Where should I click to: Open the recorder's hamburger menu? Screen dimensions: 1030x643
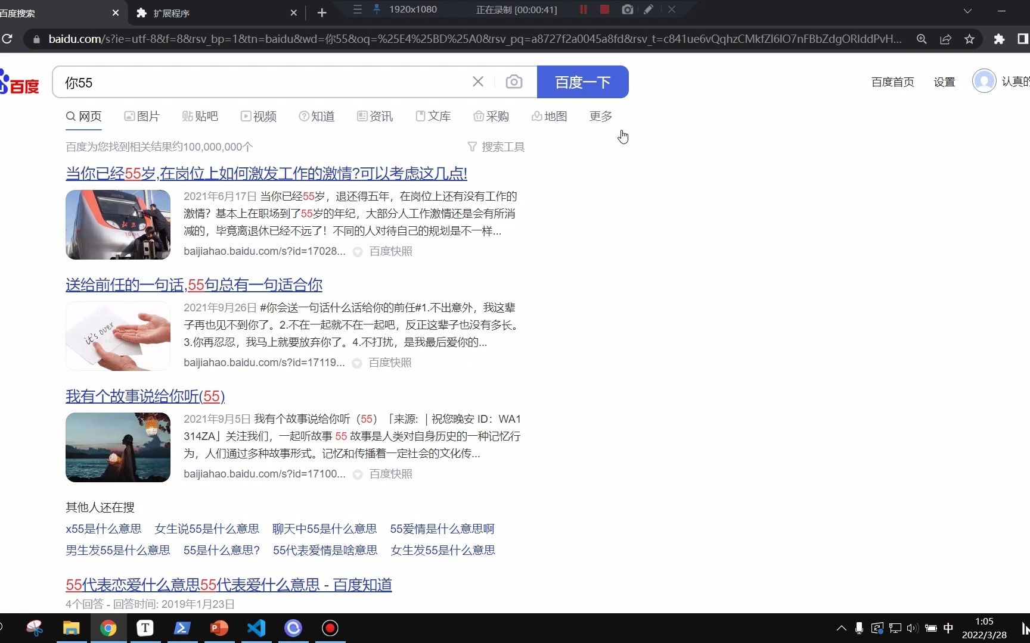point(357,10)
